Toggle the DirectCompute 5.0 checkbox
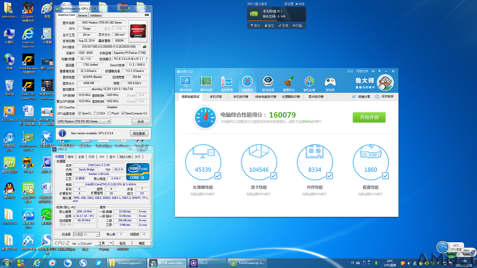This screenshot has height=268, width=477. (123, 113)
